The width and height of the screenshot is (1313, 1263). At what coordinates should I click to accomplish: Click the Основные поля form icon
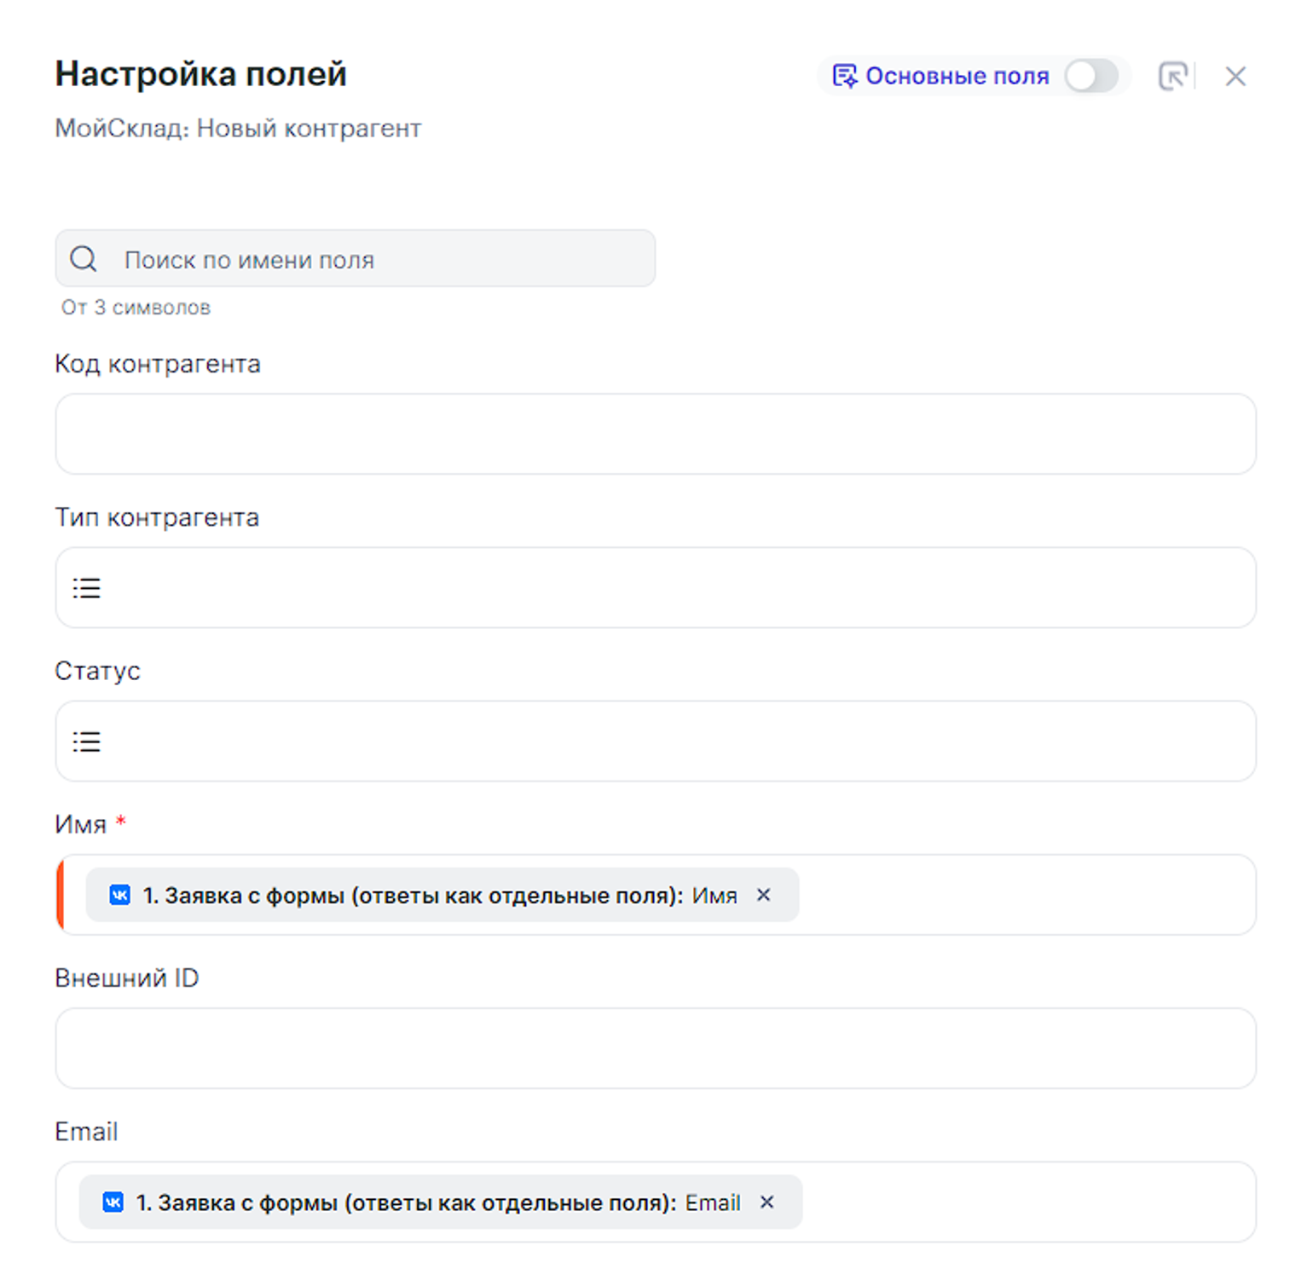pos(844,76)
